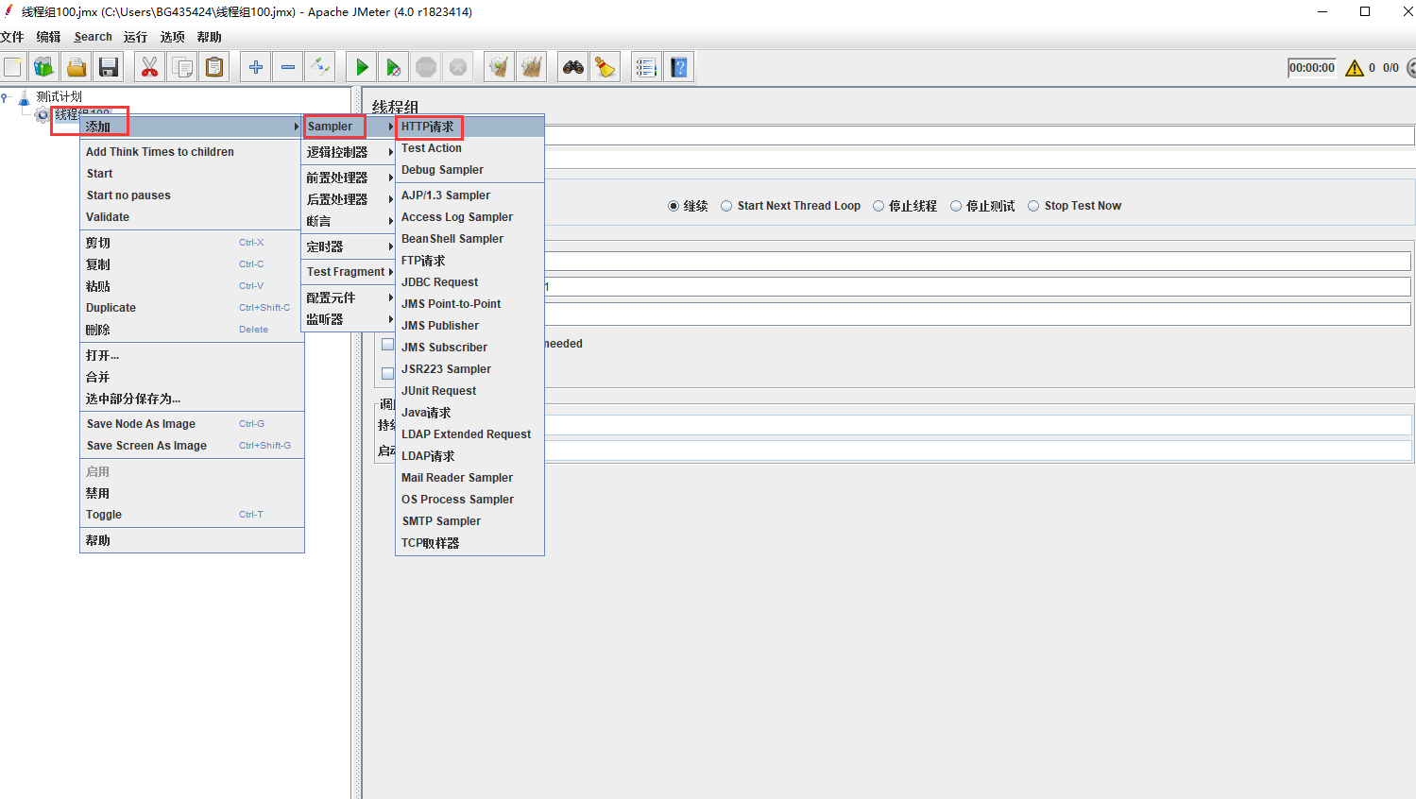The image size is (1416, 799).
Task: Start the test with green play icon
Action: [361, 67]
